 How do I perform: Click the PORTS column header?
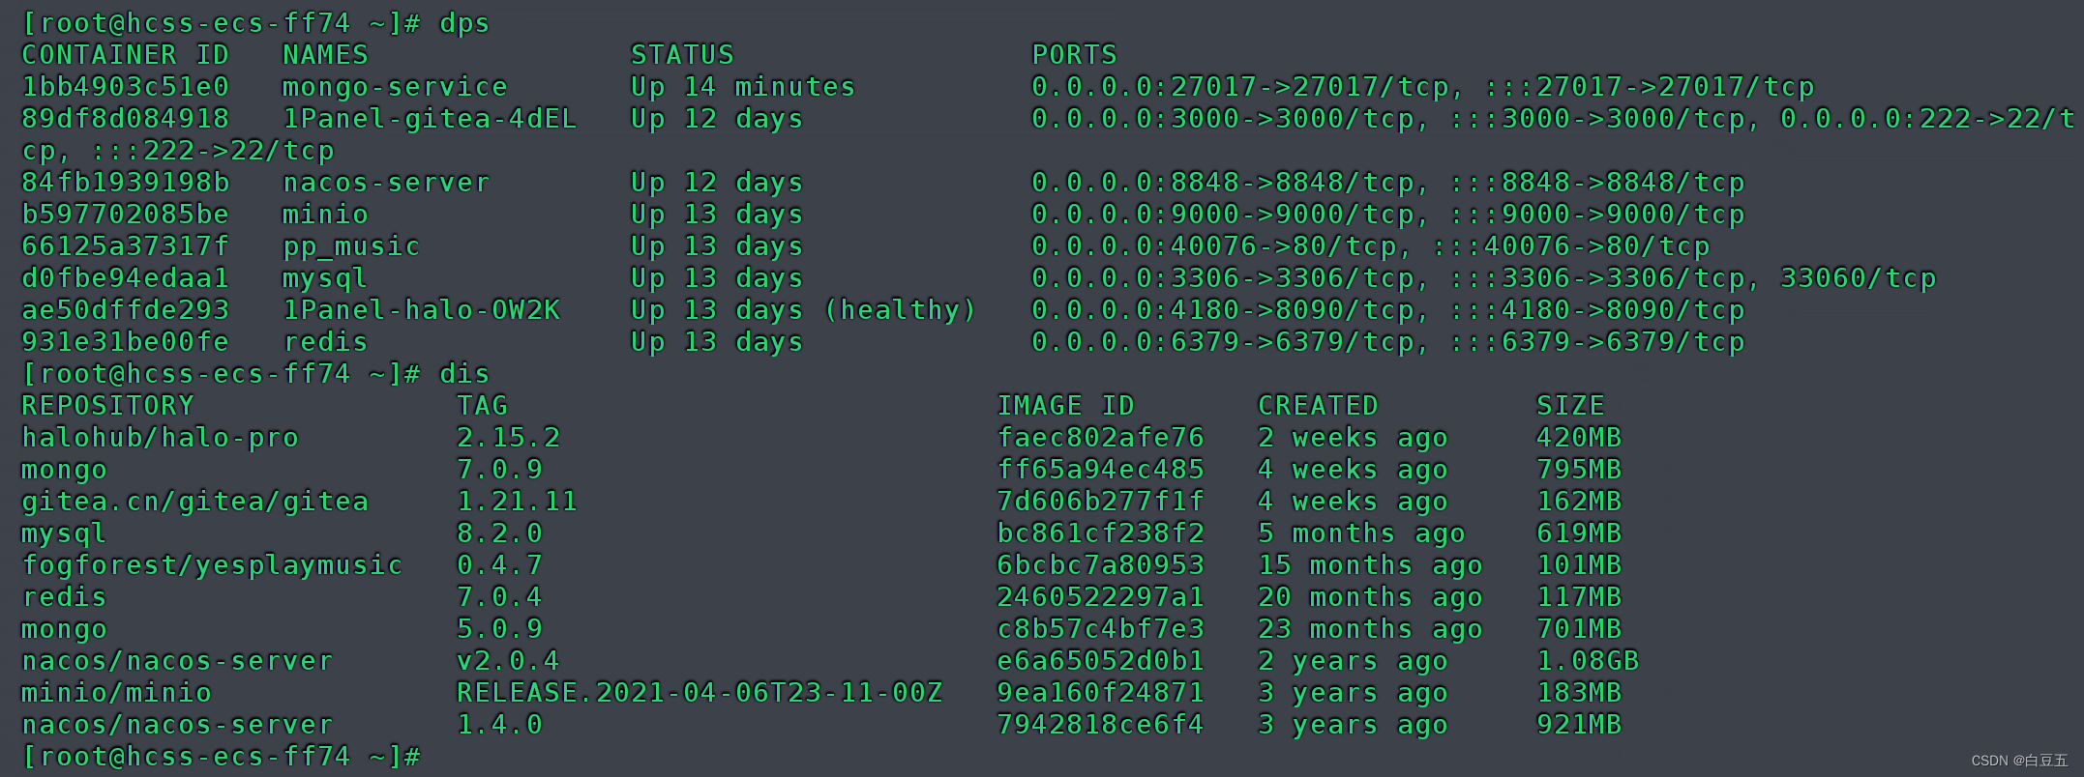[x=1074, y=55]
